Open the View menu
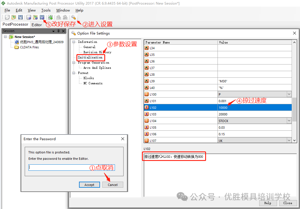 tap(32, 10)
